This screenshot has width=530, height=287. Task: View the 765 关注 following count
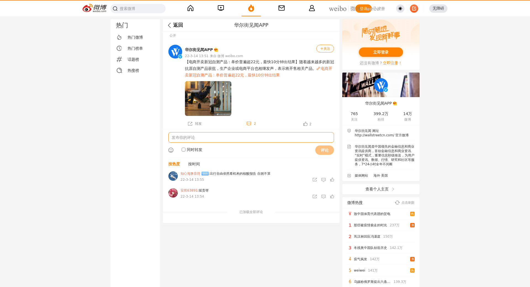(354, 116)
